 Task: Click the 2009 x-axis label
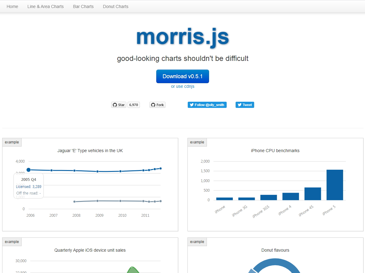[x=99, y=215]
